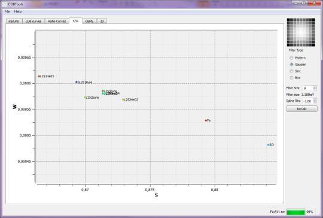Switch to the CDB curves tab
The image size is (323, 218).
pos(33,21)
